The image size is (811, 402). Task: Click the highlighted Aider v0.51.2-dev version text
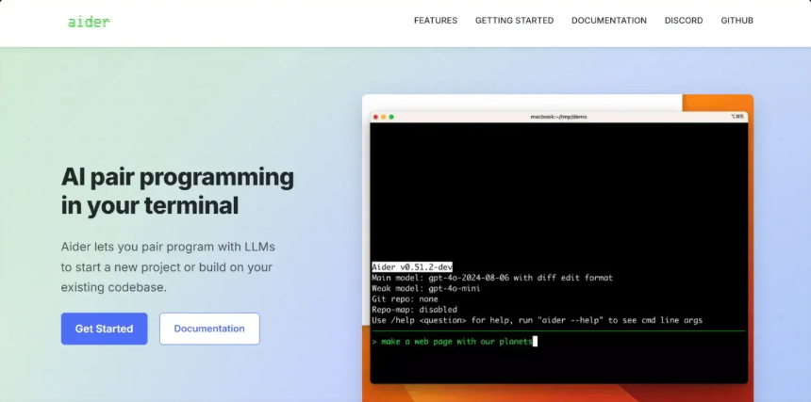pyautogui.click(x=410, y=266)
